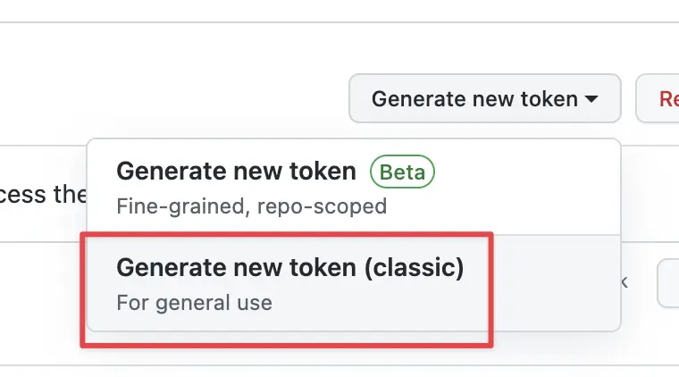Open the Generate new token dropdown button
Viewport: 679px width, 377px height.
(484, 98)
